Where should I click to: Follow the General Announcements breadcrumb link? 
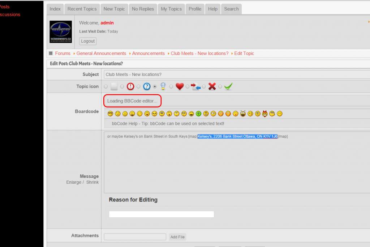pyautogui.click(x=101, y=54)
